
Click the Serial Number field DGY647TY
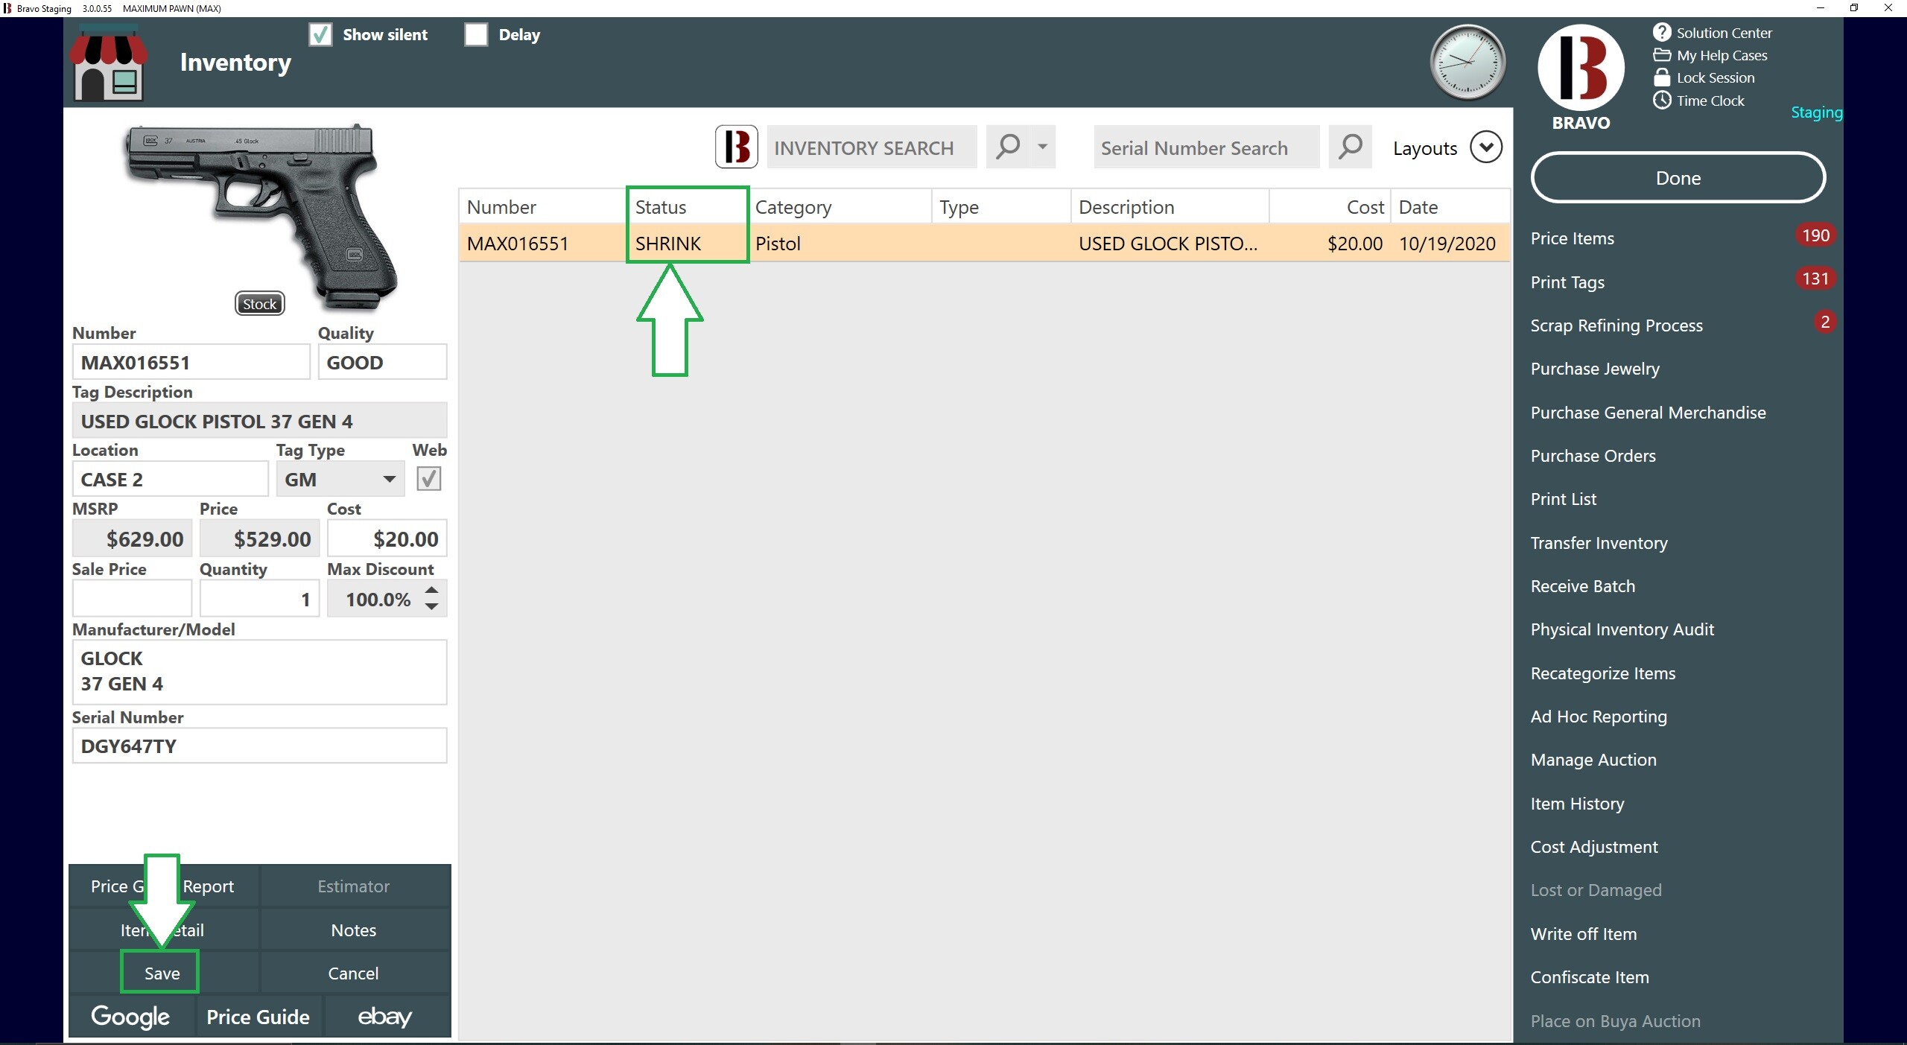259,746
